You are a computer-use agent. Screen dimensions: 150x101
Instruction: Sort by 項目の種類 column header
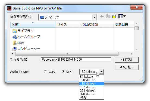click(96, 25)
